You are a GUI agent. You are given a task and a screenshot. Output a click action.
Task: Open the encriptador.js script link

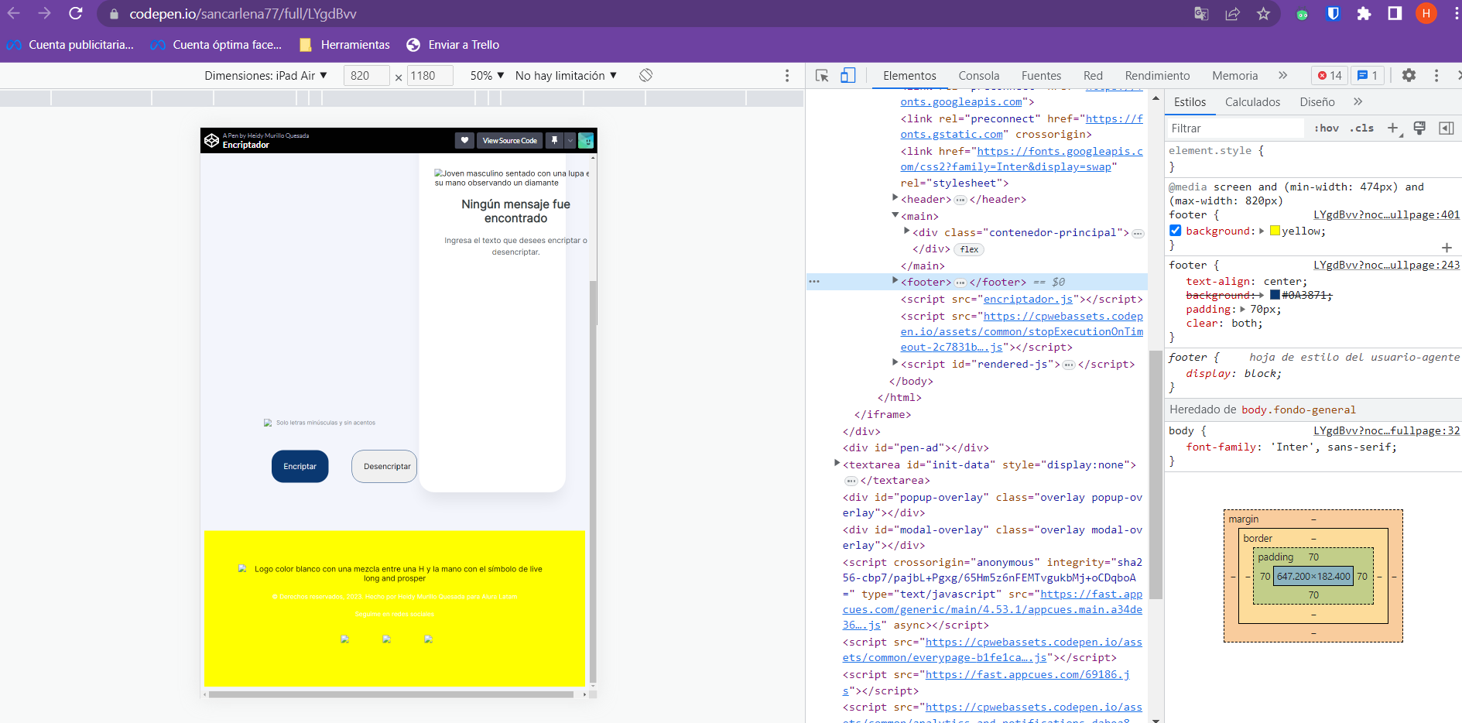pos(1028,299)
